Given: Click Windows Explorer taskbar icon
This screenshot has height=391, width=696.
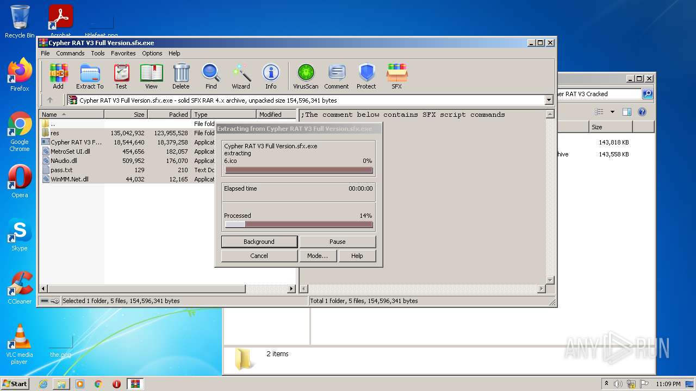Looking at the screenshot, I should click(61, 384).
